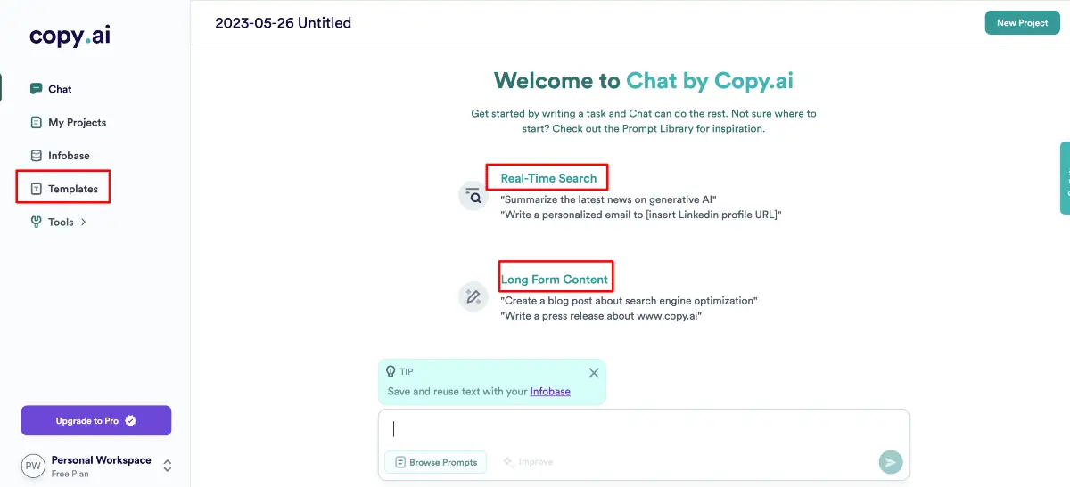The height and width of the screenshot is (487, 1070).
Task: Open the Personal Workspace switcher arrows
Action: tap(167, 466)
